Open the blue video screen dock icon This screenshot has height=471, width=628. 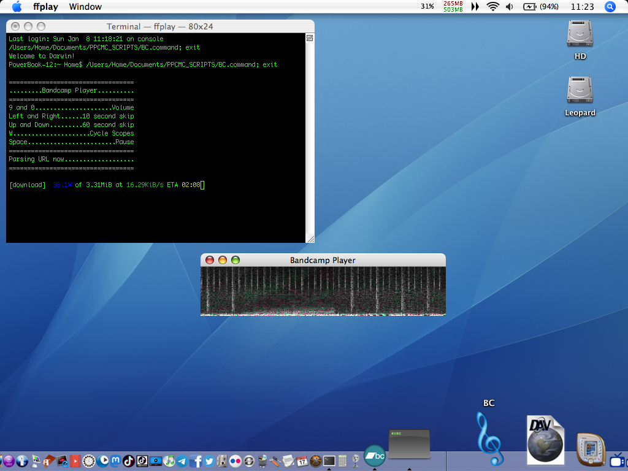[x=155, y=461]
